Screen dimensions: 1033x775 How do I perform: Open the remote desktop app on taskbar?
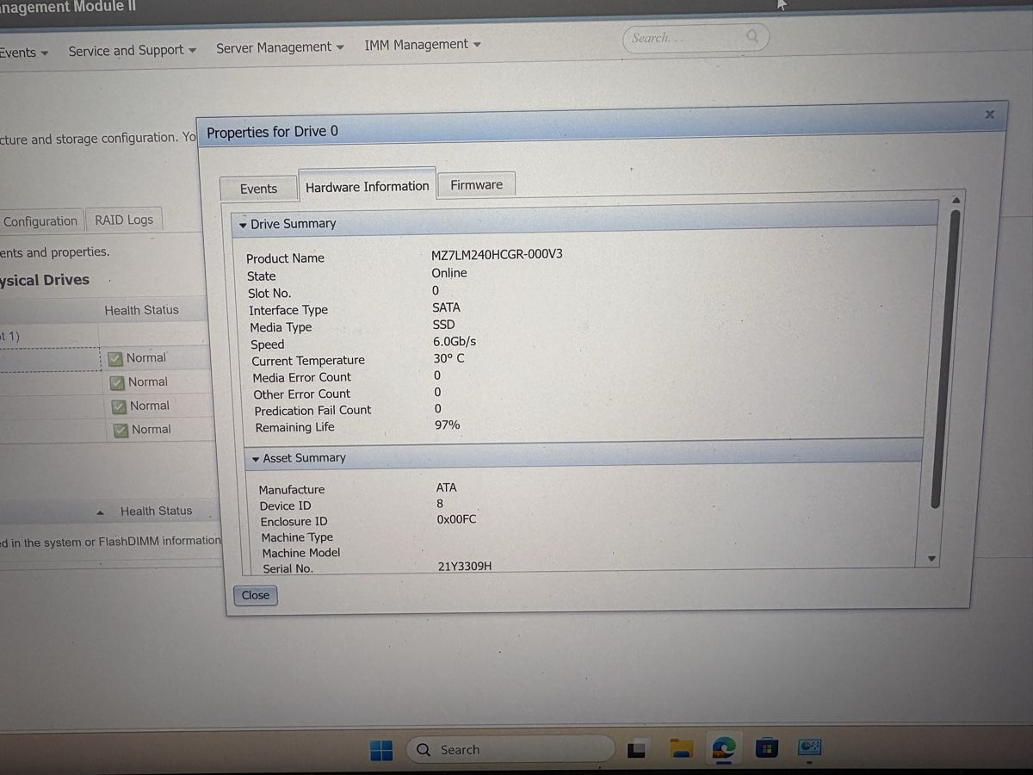click(x=810, y=747)
